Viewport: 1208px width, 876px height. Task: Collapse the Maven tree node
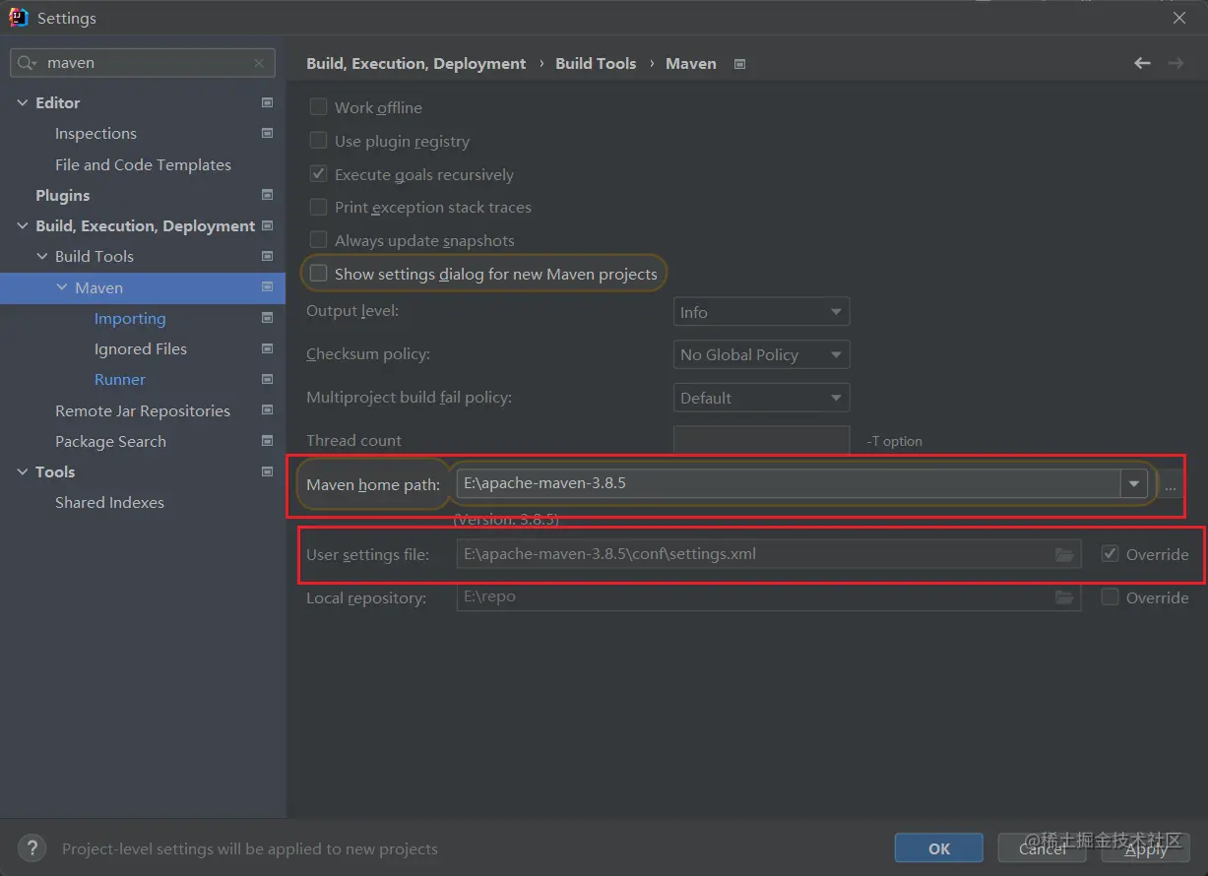(62, 287)
